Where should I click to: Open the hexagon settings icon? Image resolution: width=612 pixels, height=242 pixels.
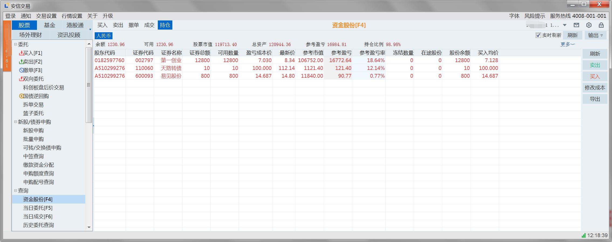coord(589,25)
